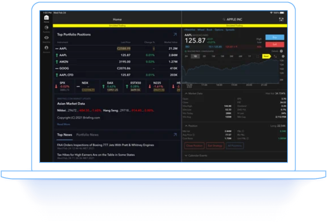Click the red Sell button
Screen dimensions: 327x222
(x=275, y=44)
